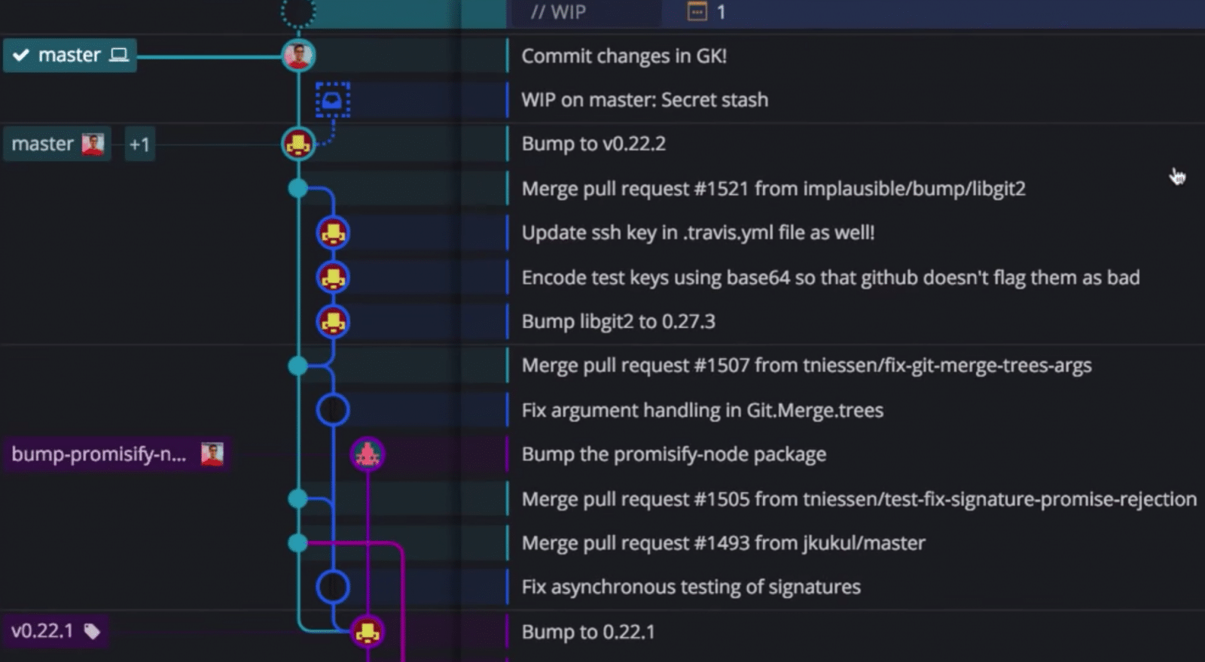The height and width of the screenshot is (662, 1205).
Task: Click the checkmark on the checked-out master branch
Action: (23, 54)
